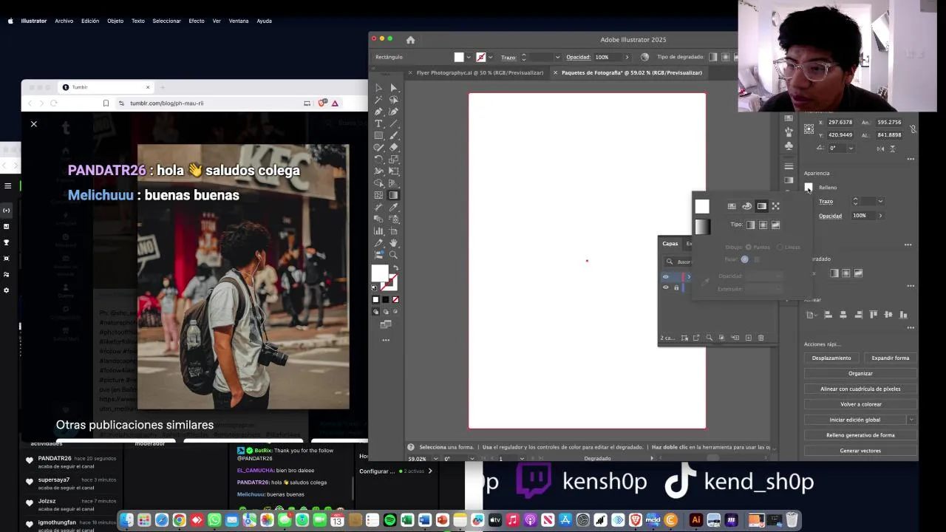Open Edit Toolbar three-dots button
The image size is (946, 532).
(385, 340)
